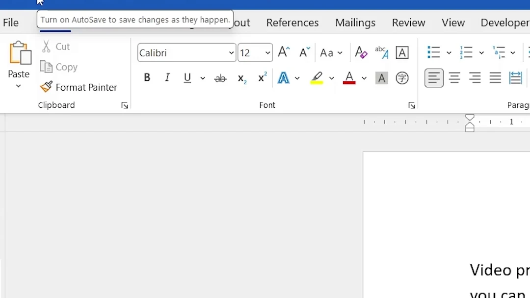Expand the font size dropdown arrow
The height and width of the screenshot is (298, 530).
pyautogui.click(x=268, y=52)
